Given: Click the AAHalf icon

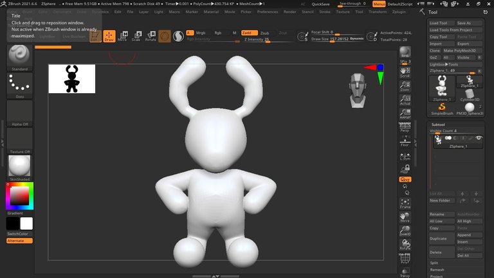Looking at the screenshot, I should [x=405, y=114].
